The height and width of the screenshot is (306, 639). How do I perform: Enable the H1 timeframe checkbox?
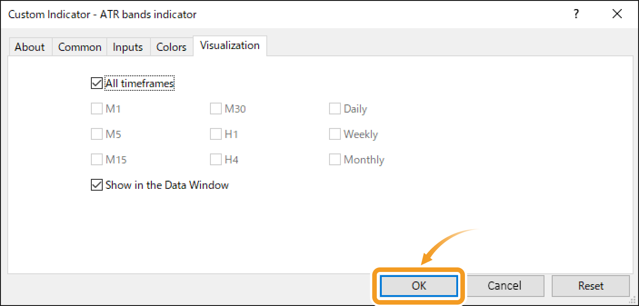[215, 134]
